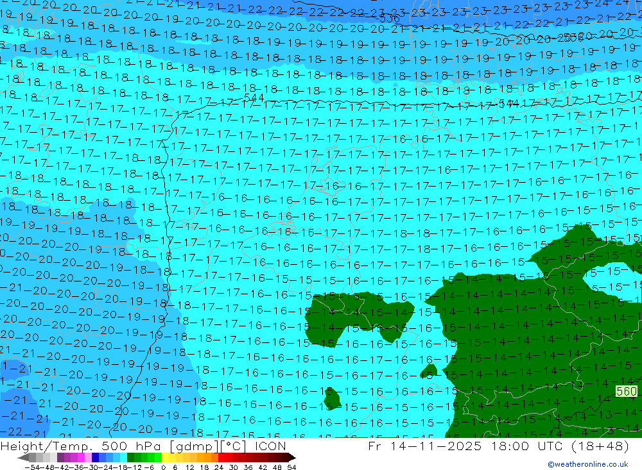Click the date 'Fr 14-11-2025' text
The image size is (642, 470).
point(424,446)
